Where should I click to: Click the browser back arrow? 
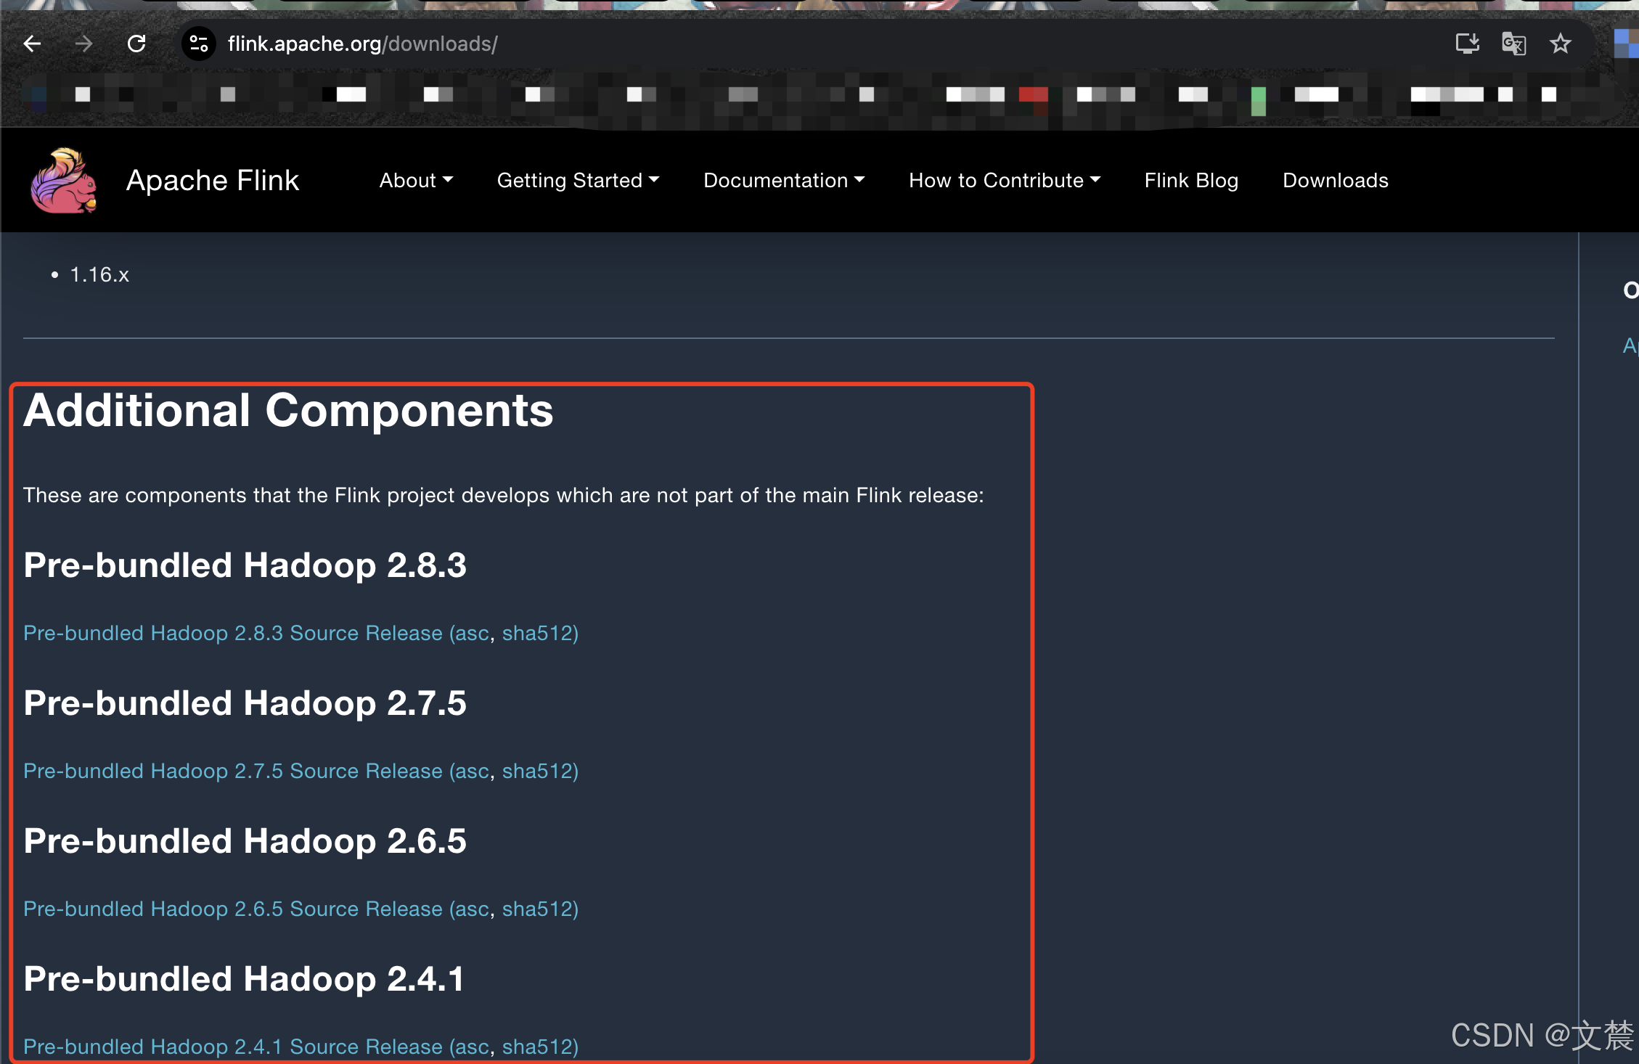point(32,44)
